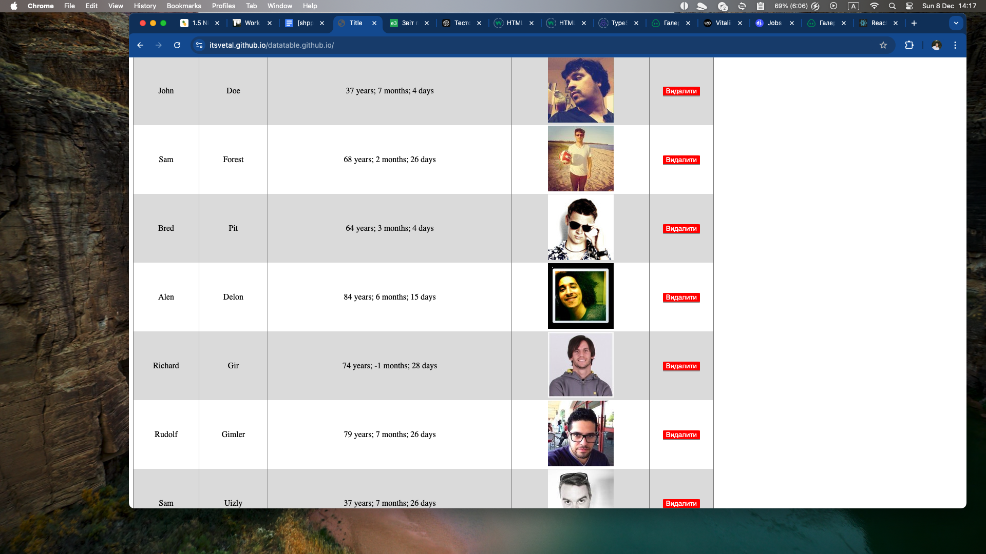
Task: Bookmark this page with star icon
Action: (883, 45)
